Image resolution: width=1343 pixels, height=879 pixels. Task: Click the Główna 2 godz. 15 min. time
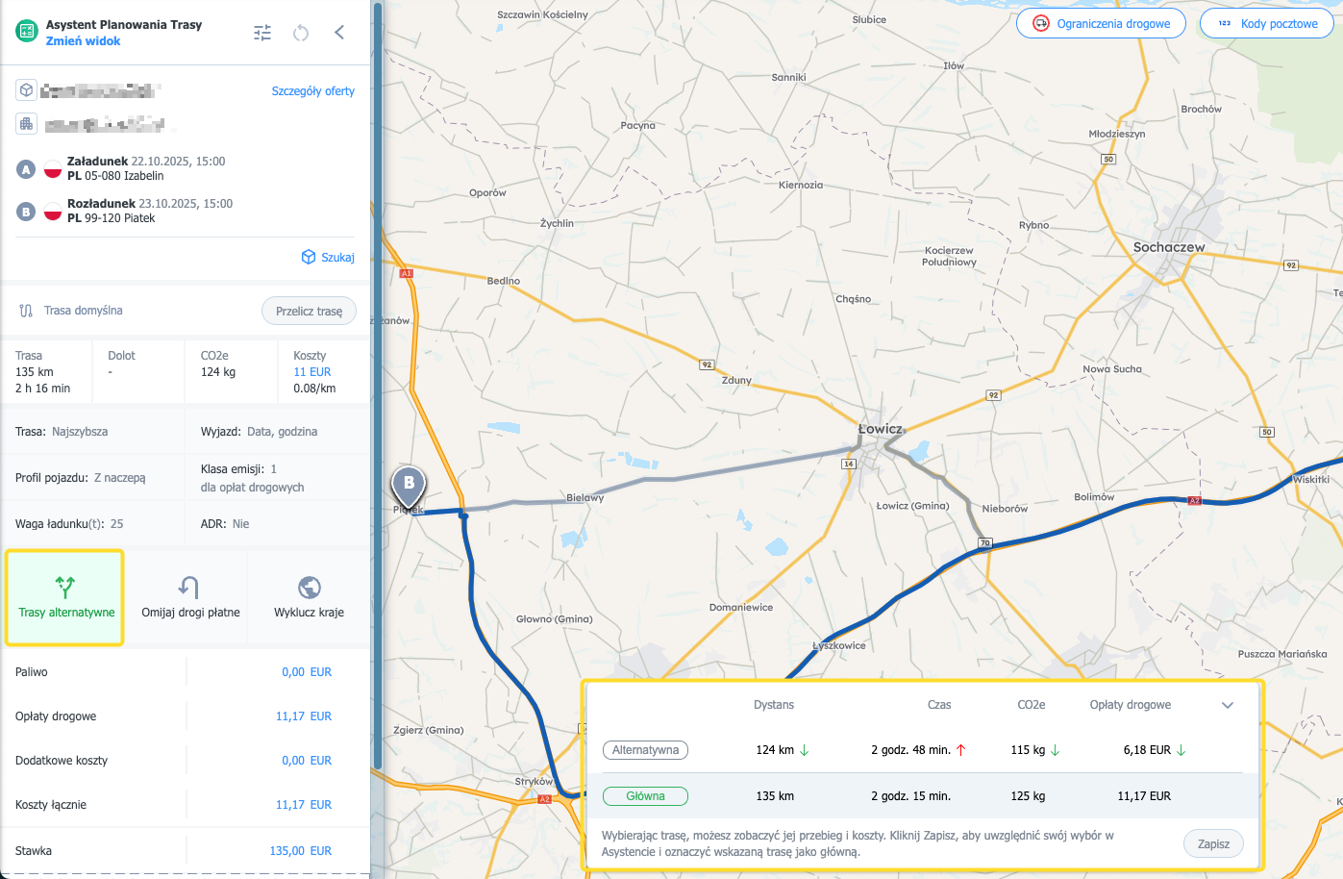[x=911, y=796]
